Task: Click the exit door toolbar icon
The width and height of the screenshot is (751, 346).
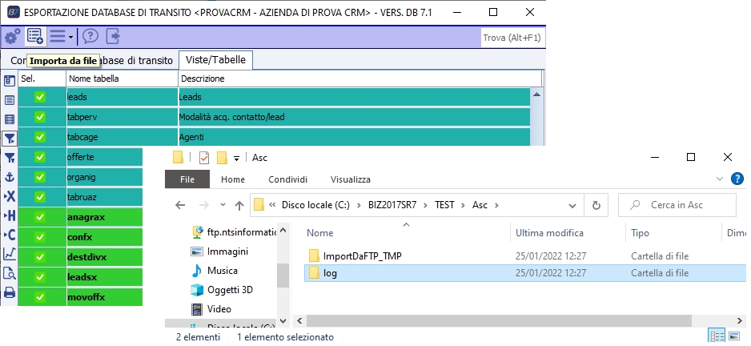Action: coord(113,36)
